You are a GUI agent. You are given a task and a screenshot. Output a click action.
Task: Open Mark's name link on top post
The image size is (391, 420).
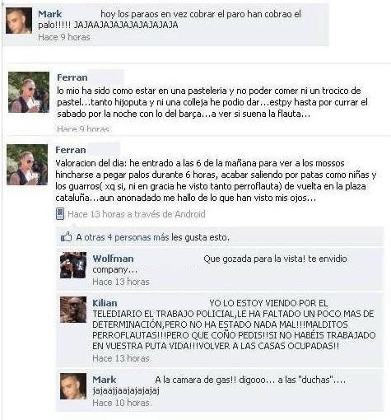point(50,14)
